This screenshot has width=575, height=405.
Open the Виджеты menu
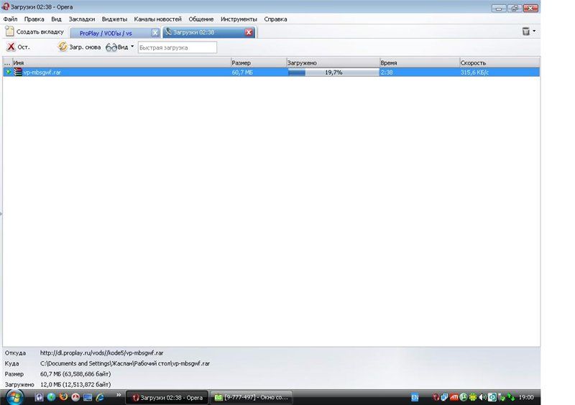point(114,19)
